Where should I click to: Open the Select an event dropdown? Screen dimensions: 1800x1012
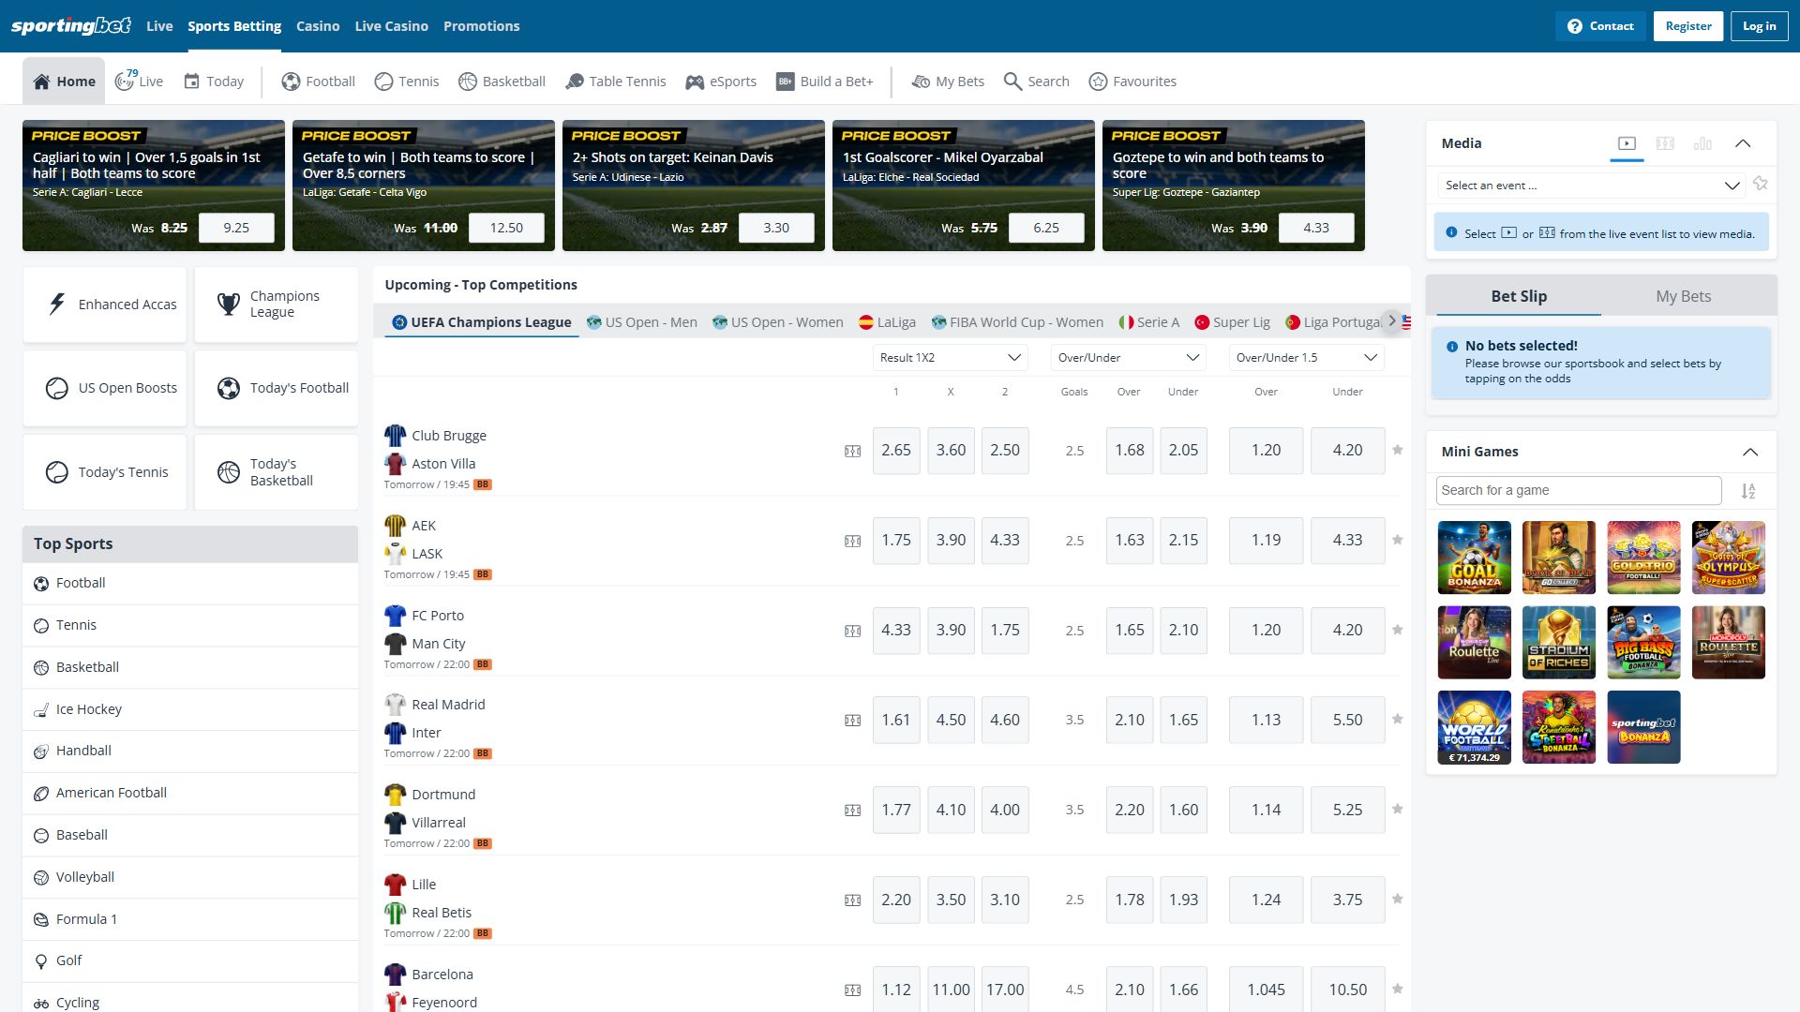(1591, 186)
